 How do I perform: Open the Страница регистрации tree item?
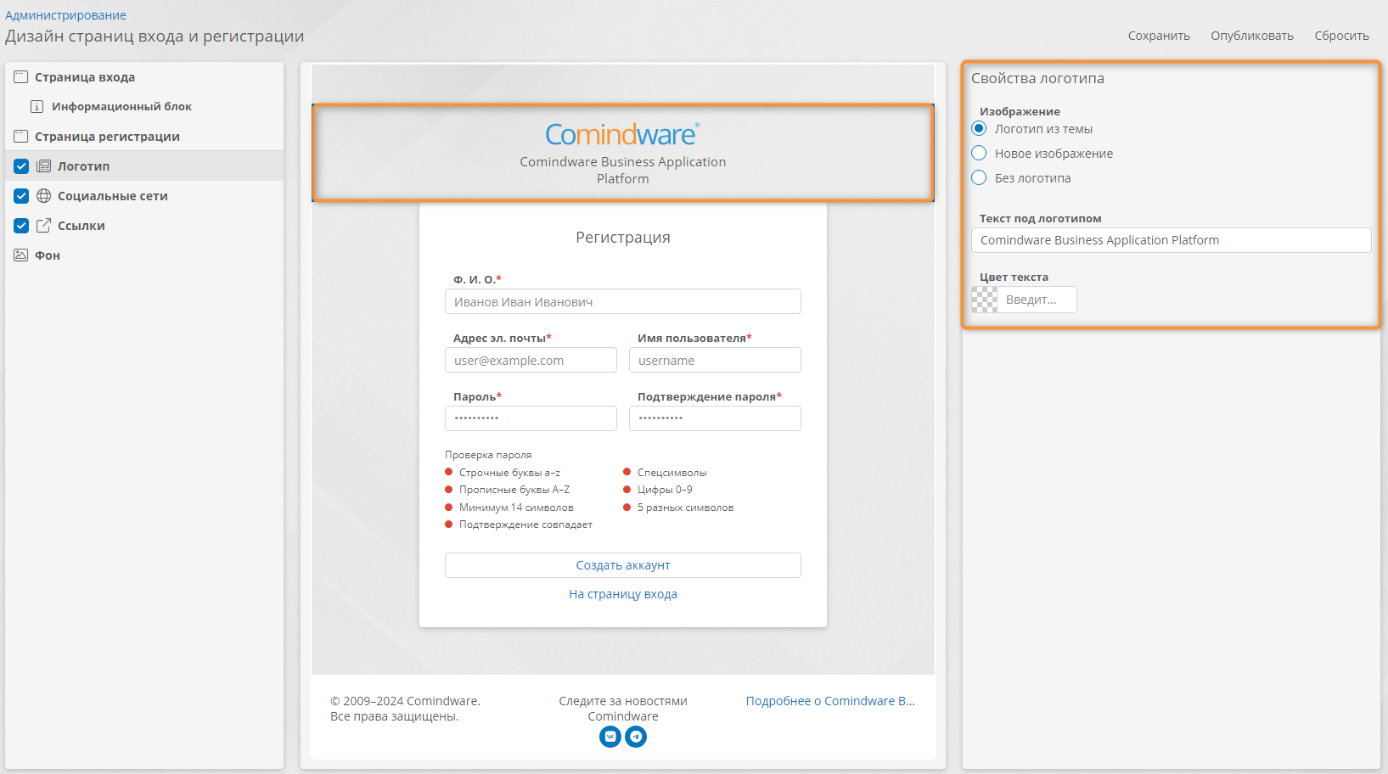pyautogui.click(x=107, y=137)
